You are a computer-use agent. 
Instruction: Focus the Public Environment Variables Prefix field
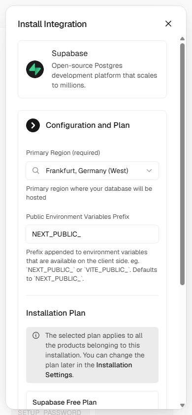coord(92,234)
